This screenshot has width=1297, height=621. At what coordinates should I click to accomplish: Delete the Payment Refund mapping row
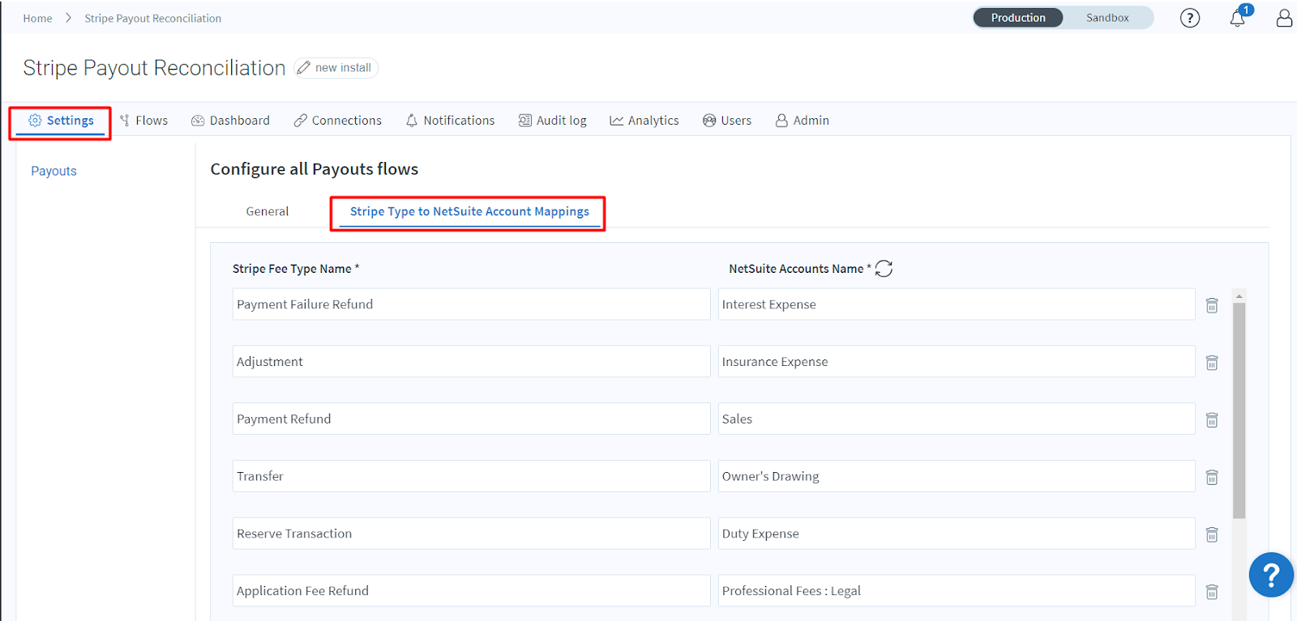click(1212, 420)
